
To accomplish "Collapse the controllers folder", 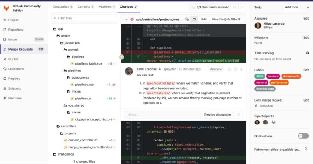I will 67,127.
